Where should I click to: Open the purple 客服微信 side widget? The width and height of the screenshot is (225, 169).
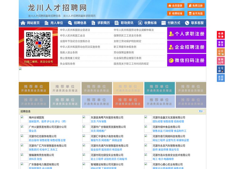221,44
